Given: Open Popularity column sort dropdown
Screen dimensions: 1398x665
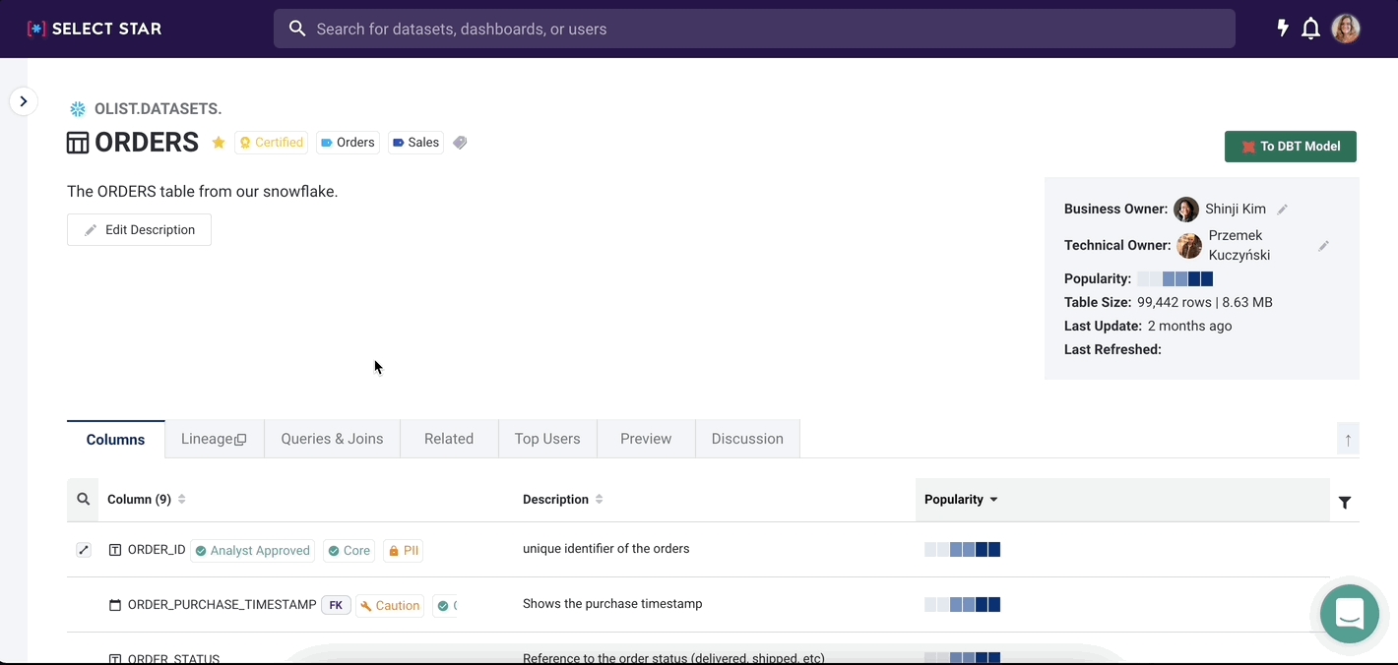Looking at the screenshot, I should coord(993,500).
